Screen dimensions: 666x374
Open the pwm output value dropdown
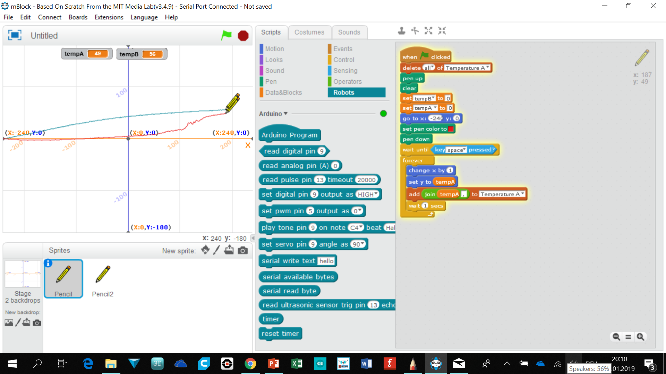coord(357,211)
